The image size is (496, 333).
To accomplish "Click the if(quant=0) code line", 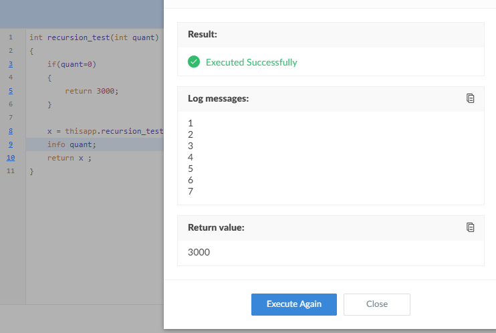I will pos(72,64).
